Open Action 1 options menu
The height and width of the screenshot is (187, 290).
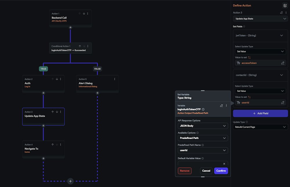point(88,14)
